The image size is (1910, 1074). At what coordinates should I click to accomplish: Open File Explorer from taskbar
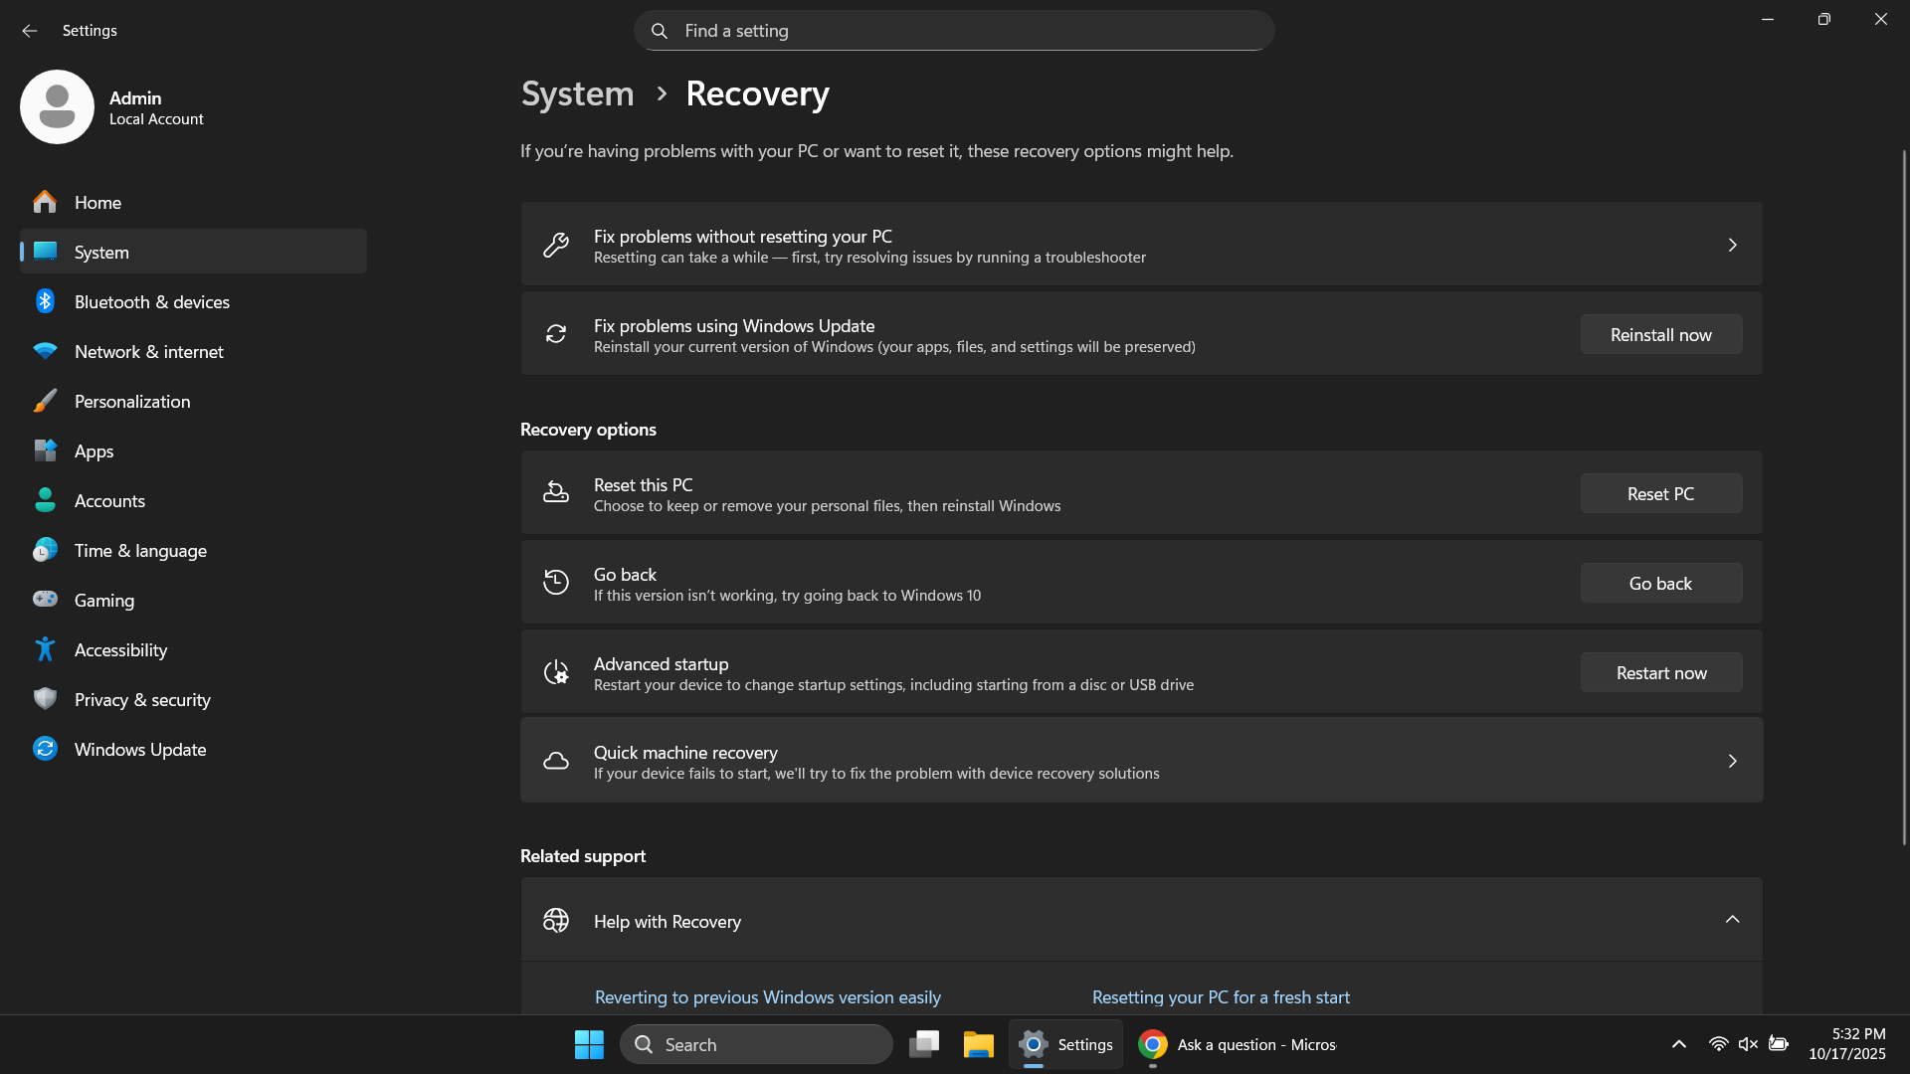[978, 1044]
